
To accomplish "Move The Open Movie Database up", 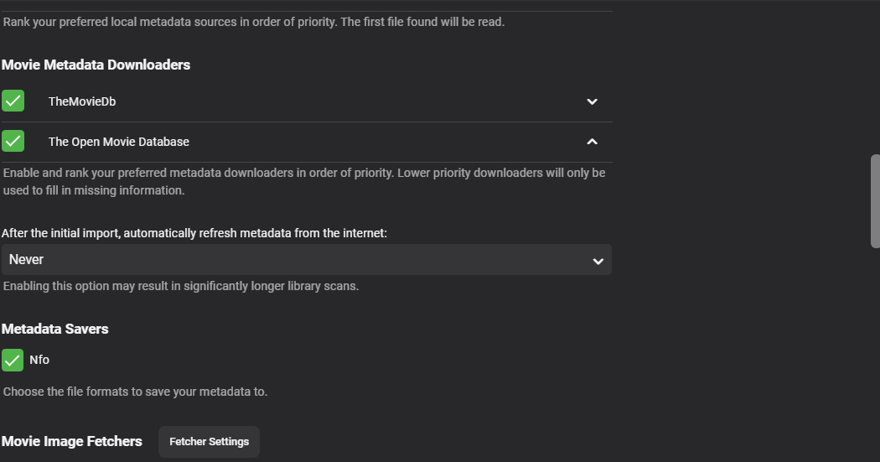I will [592, 142].
